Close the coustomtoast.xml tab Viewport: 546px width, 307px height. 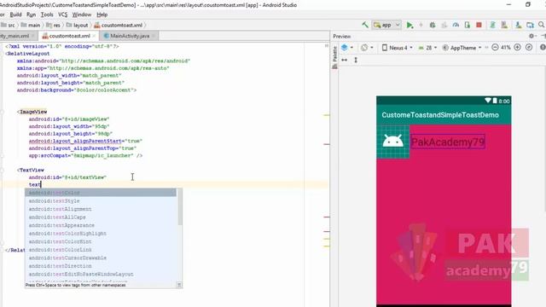coord(94,36)
